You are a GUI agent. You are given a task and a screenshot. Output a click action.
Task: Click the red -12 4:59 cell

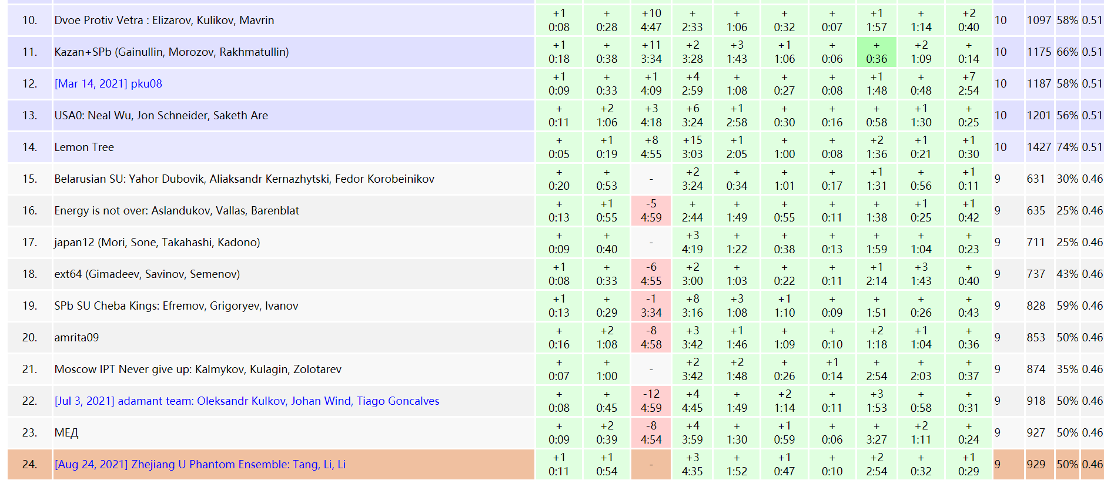coord(651,401)
